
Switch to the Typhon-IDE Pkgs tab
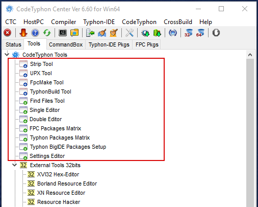pos(109,44)
